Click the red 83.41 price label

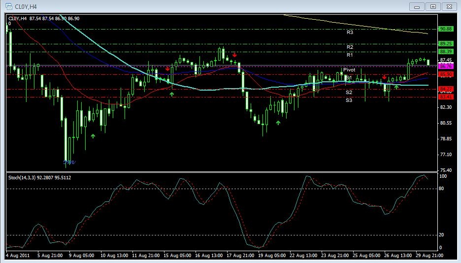446,97
